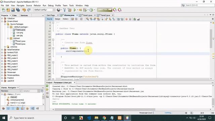Collapse the Source Packages node
The width and height of the screenshot is (215, 121).
pos(5,24)
